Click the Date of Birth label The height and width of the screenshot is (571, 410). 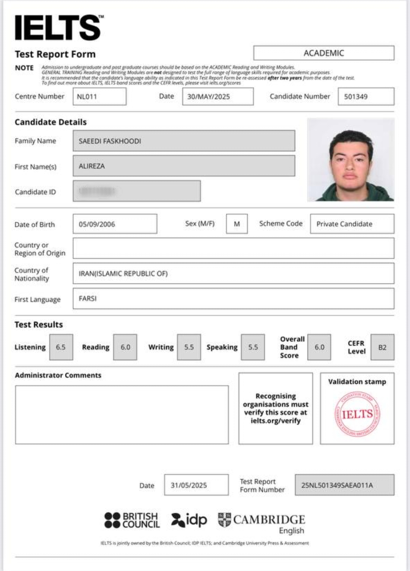[35, 225]
